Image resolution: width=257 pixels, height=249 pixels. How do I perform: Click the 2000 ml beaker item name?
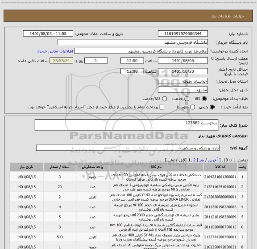156,217
